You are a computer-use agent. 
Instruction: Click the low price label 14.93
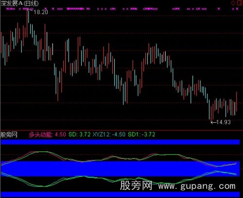[224, 122]
